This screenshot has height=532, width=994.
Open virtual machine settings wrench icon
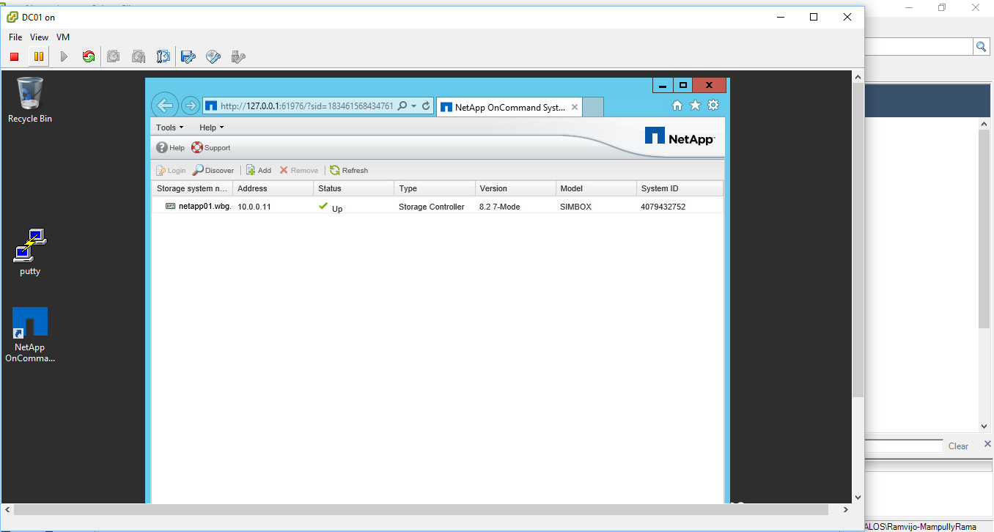click(x=163, y=56)
